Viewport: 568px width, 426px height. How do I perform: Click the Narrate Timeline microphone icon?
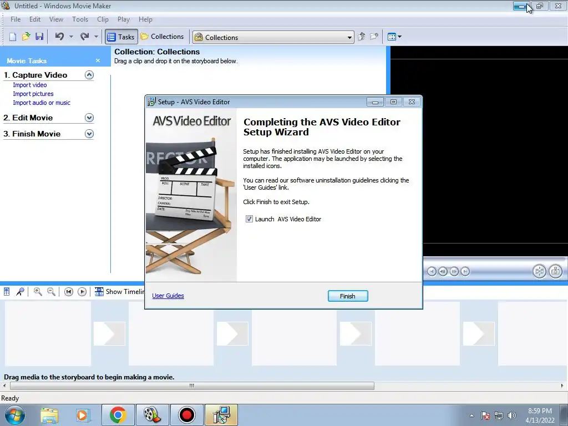pyautogui.click(x=21, y=292)
